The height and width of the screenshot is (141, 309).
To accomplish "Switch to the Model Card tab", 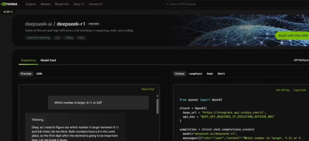I will pyautogui.click(x=48, y=60).
